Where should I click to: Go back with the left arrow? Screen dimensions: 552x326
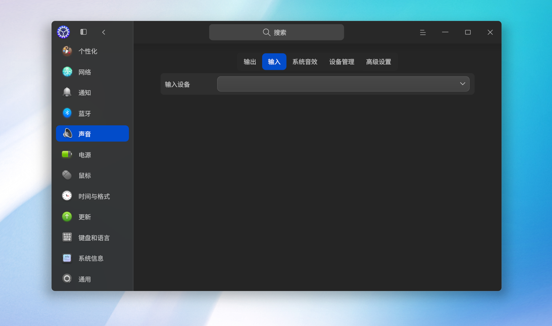(x=104, y=32)
